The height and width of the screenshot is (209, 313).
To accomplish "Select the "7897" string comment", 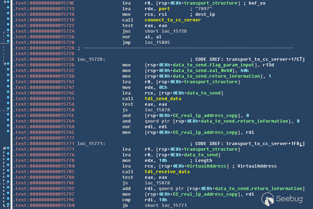I will (201, 9).
